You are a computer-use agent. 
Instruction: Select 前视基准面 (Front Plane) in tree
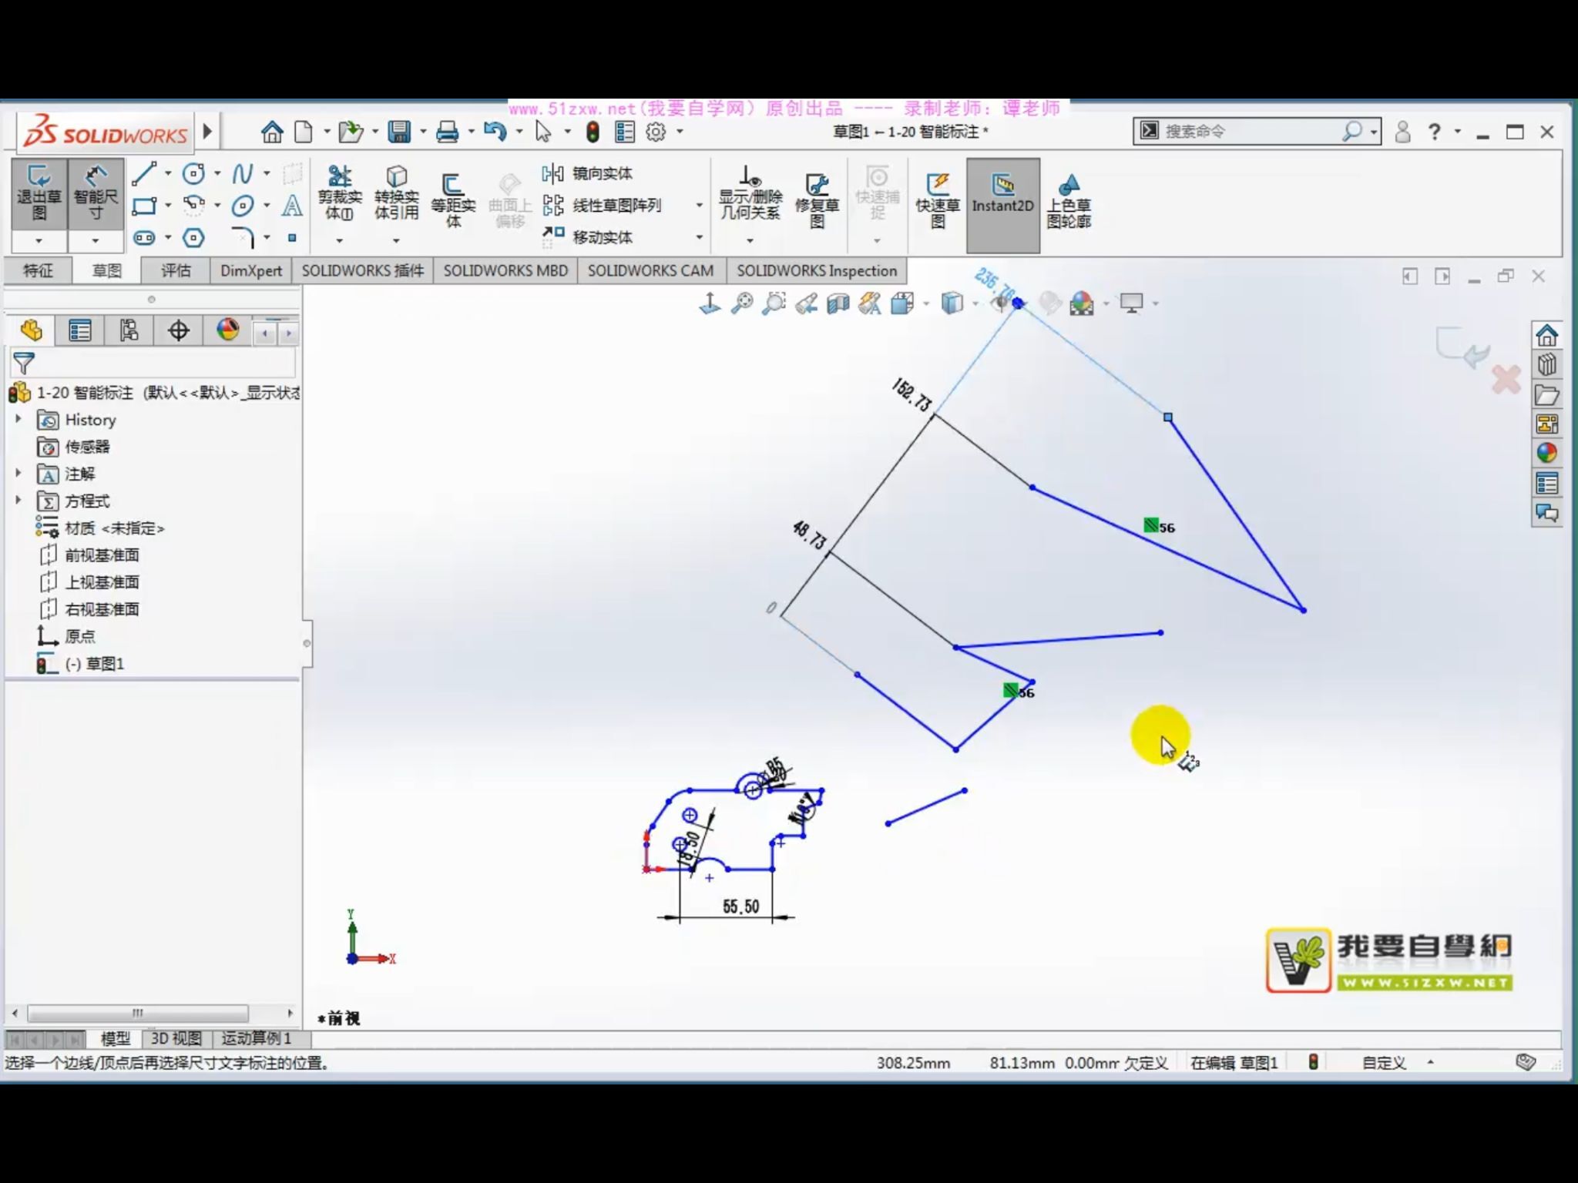pos(90,555)
